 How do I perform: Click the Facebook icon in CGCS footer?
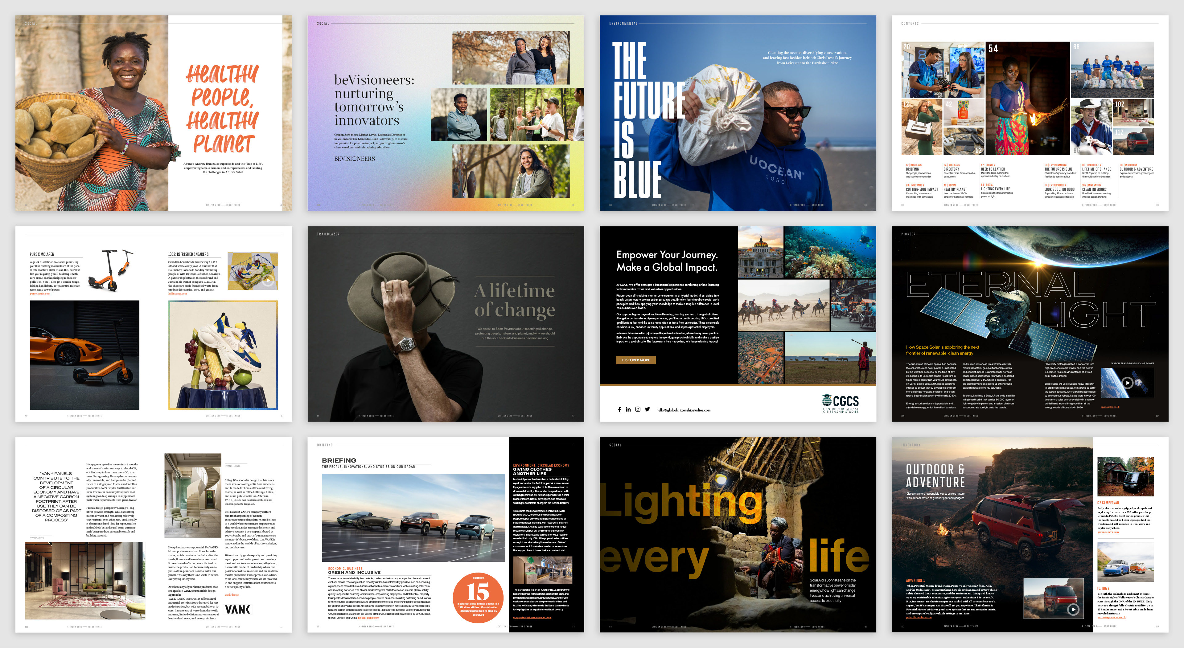pyautogui.click(x=619, y=409)
